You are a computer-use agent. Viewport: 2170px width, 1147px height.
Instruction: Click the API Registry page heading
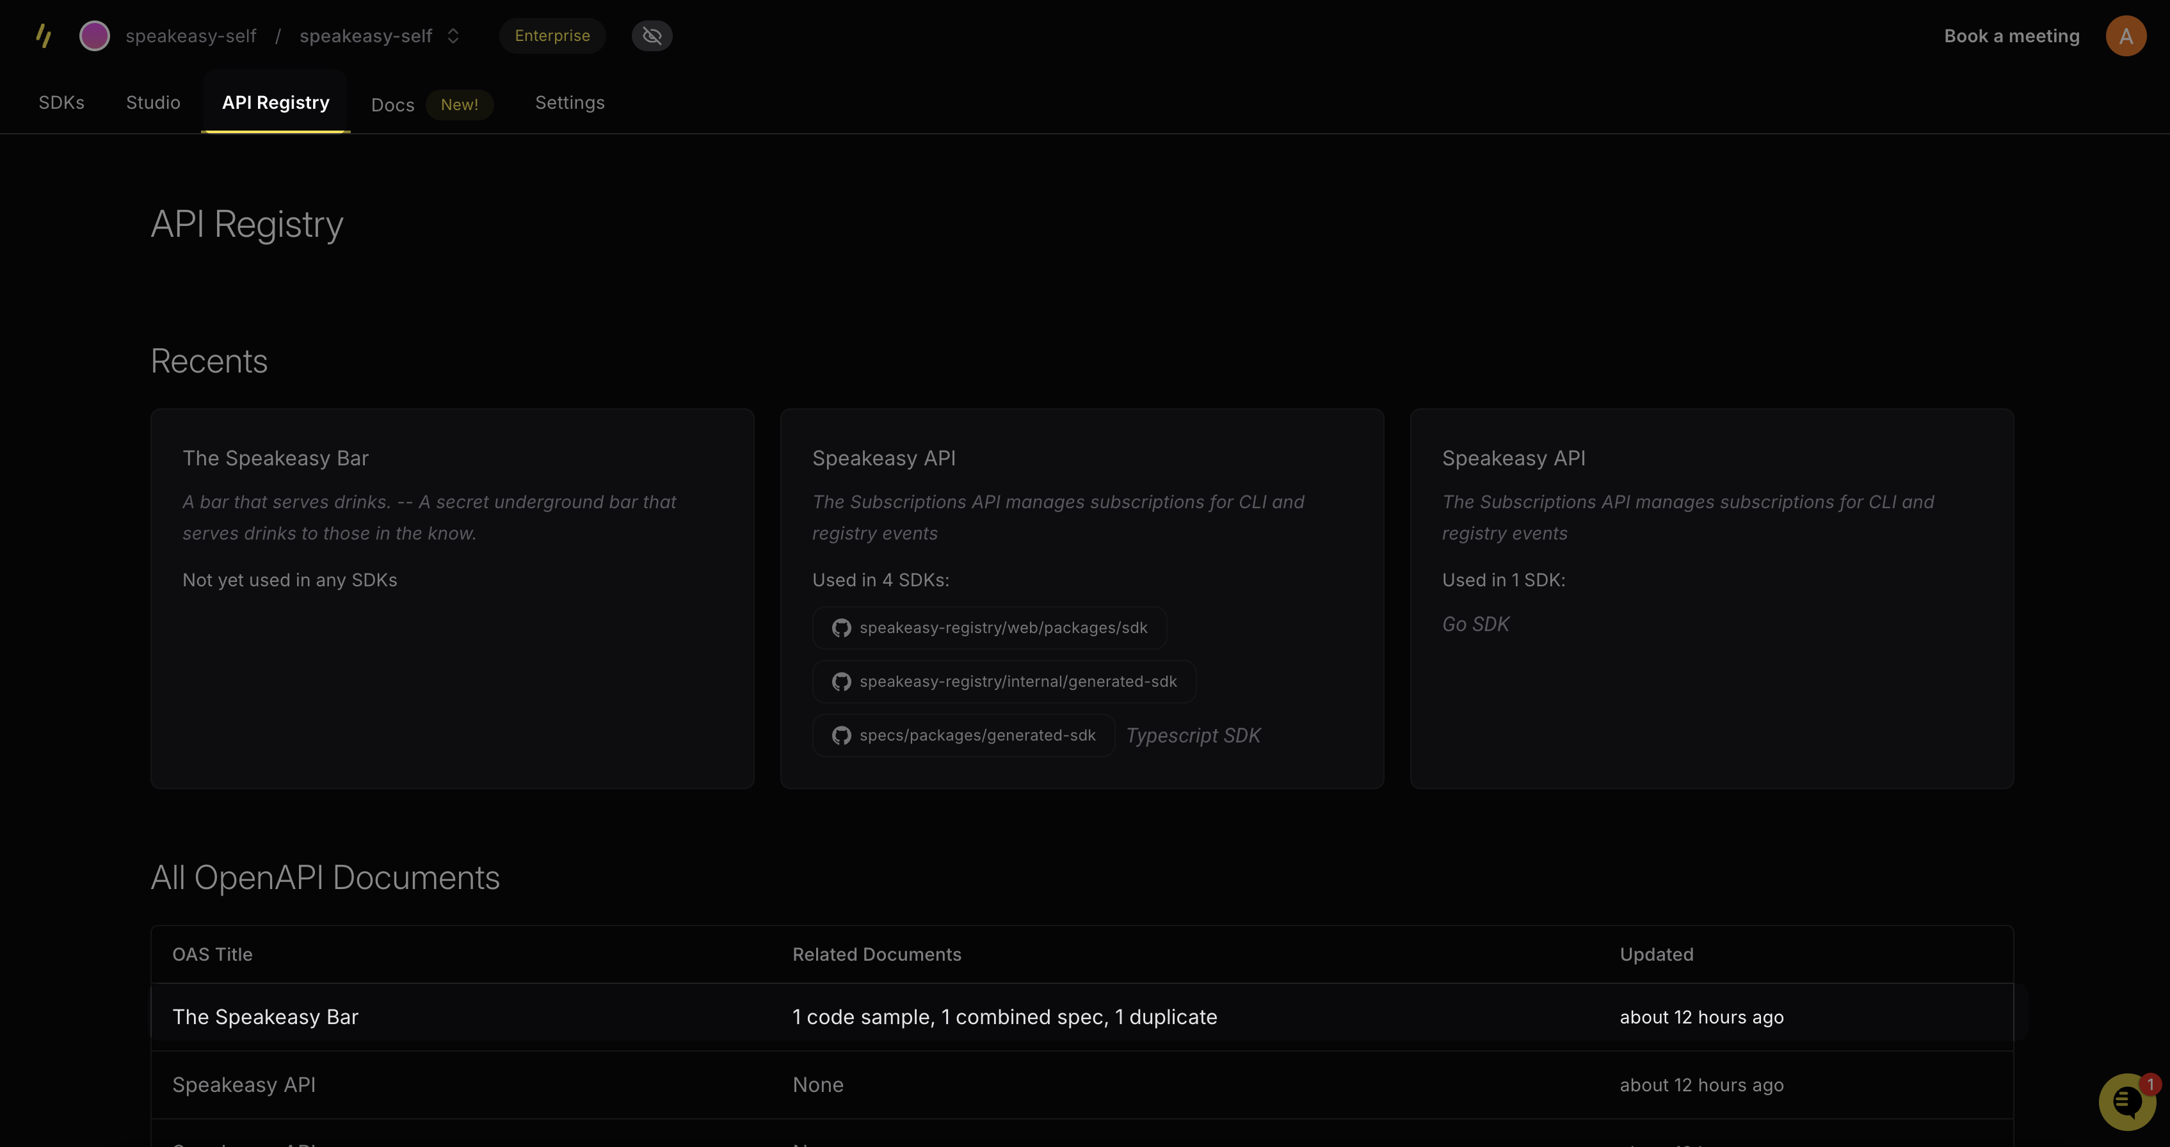pos(247,225)
